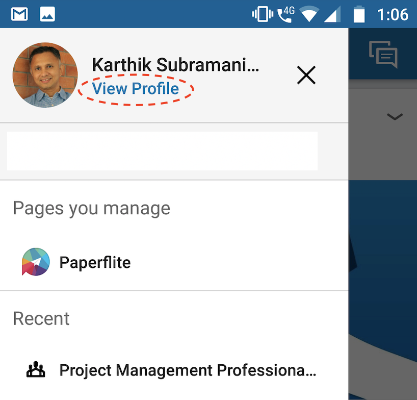
Task: Close the side drawer with the X
Action: coord(306,76)
